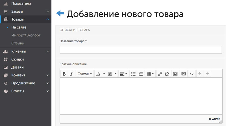Expand the Клиенты chevron
This screenshot has width=226, height=126.
point(47,51)
